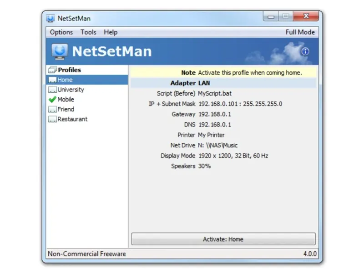Click the Gateway value 192.168.0.1
Image resolution: width=364 pixels, height=273 pixels.
click(x=215, y=114)
